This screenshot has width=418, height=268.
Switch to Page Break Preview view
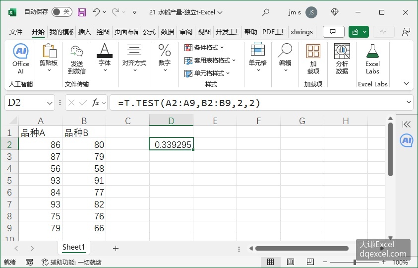310,262
